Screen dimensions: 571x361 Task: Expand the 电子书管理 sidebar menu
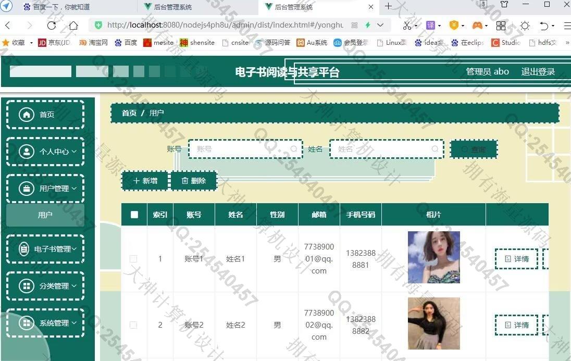45,249
